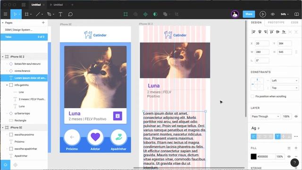Click the black fill color swatch
302x170 pixels.
tap(253, 156)
